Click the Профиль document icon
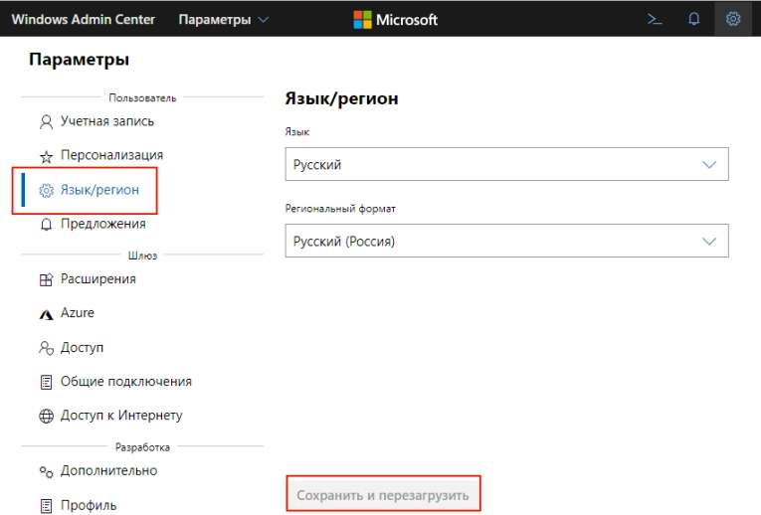Viewport: 761px width, 515px height. (x=46, y=506)
